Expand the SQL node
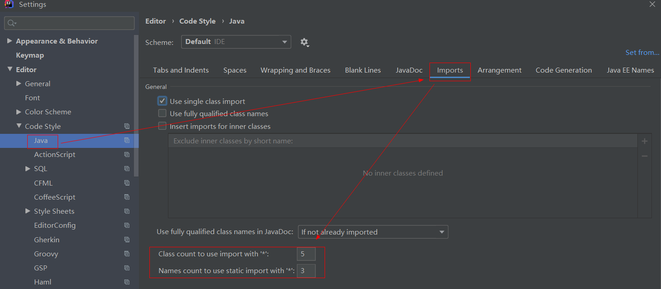 [x=28, y=168]
